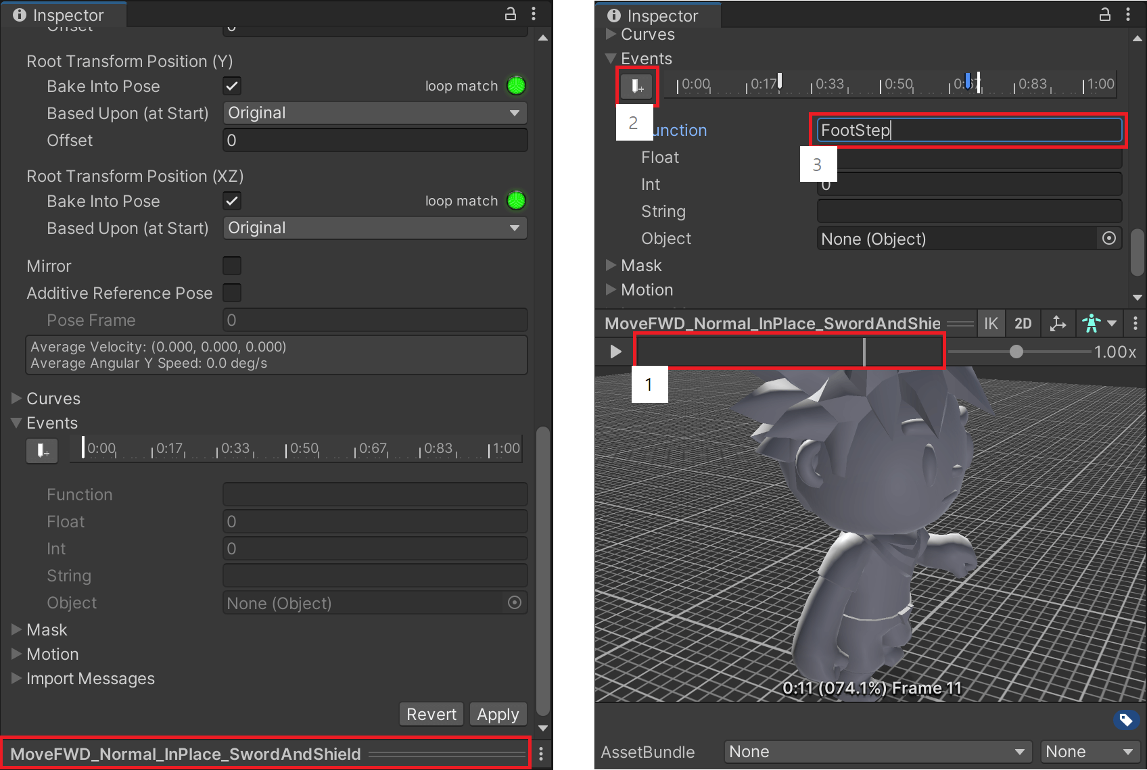The image size is (1147, 770).
Task: Click the Apply button
Action: click(x=498, y=714)
